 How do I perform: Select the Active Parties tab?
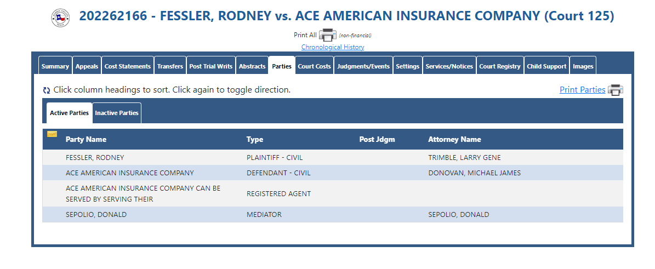coord(70,113)
